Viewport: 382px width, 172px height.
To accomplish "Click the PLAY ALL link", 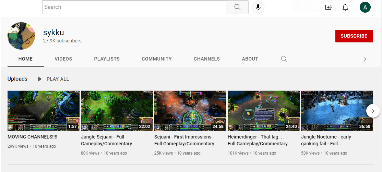I will coord(58,79).
